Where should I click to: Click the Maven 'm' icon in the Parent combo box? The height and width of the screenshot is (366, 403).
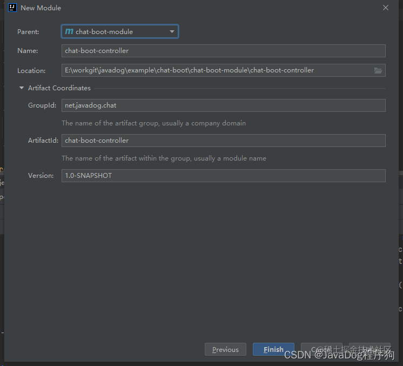coord(69,31)
